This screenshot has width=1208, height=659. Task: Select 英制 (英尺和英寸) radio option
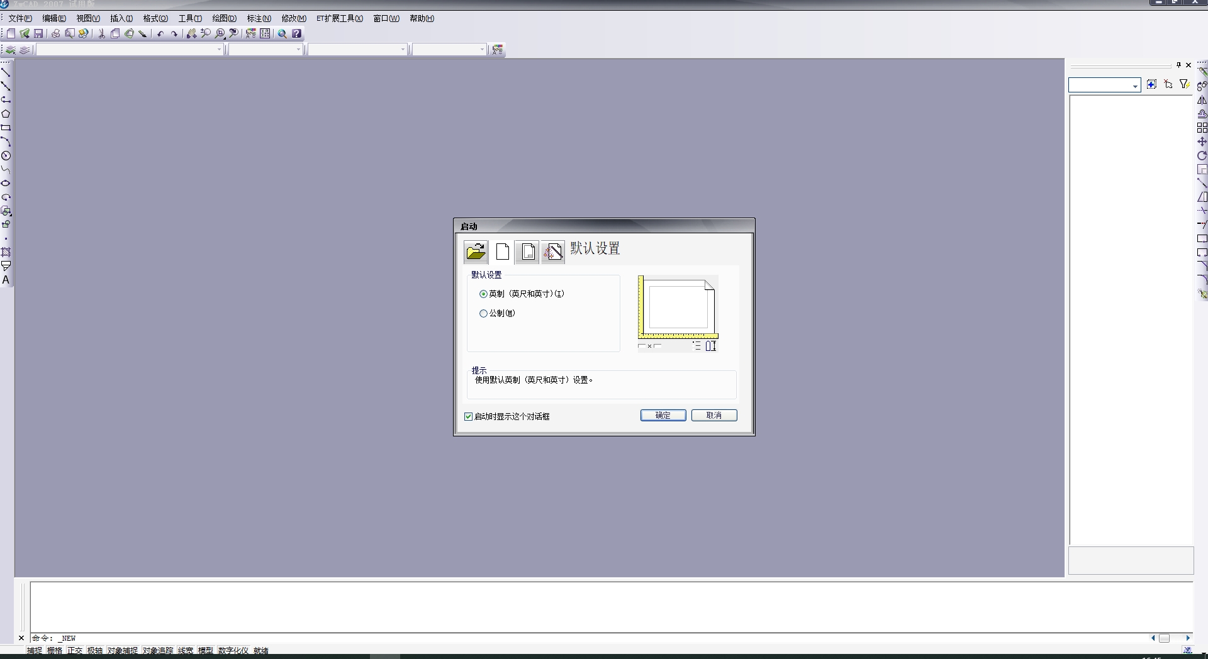point(483,294)
